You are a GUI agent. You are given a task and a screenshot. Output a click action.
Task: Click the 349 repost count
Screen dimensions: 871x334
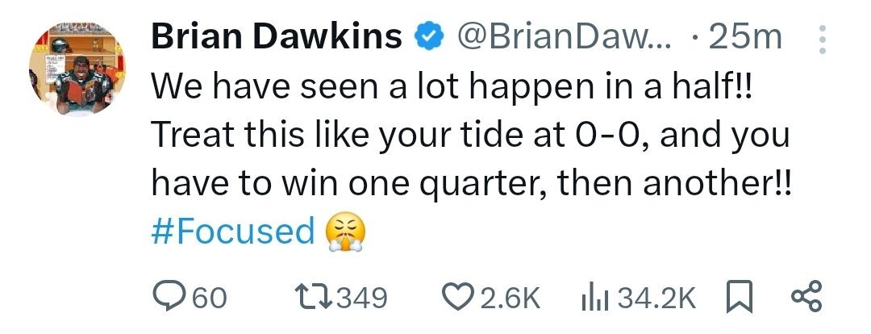(x=361, y=299)
